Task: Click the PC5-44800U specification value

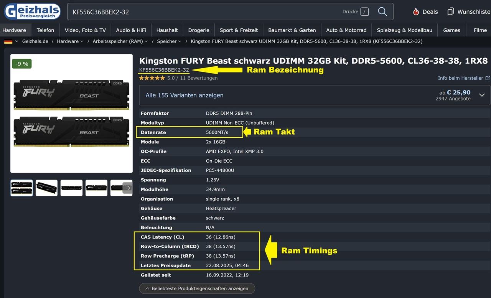Action: 220,170
